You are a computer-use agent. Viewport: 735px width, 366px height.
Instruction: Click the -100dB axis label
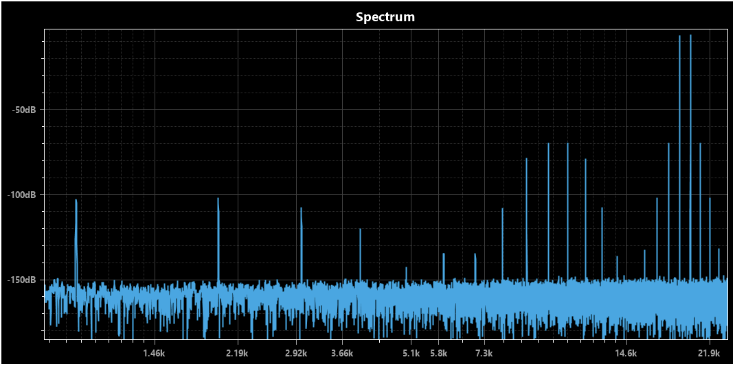pos(21,195)
